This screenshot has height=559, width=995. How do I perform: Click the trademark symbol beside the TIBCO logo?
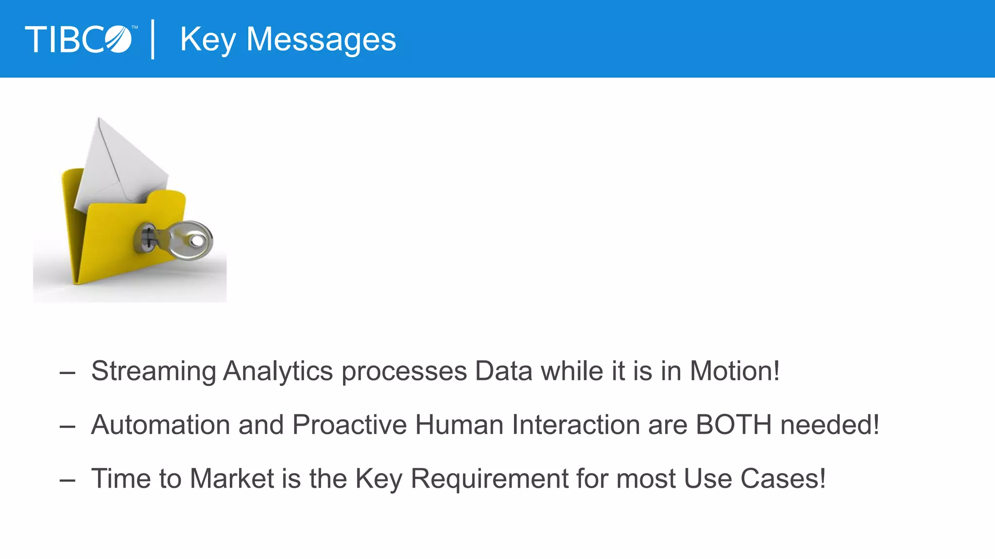(135, 28)
